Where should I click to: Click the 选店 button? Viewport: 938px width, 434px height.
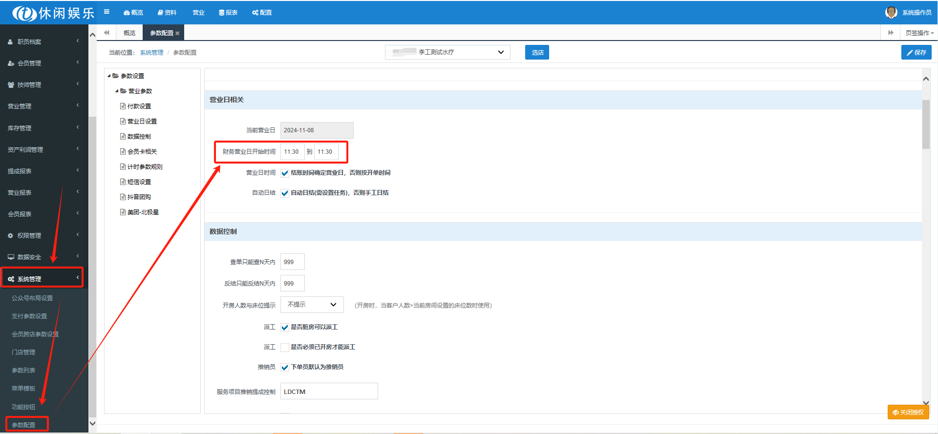[x=537, y=52]
